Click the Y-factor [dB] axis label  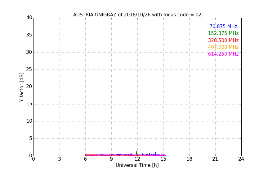click(x=21, y=87)
